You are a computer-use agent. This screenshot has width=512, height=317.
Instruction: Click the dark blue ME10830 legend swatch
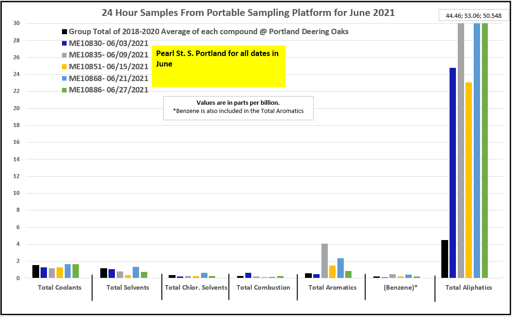65,44
